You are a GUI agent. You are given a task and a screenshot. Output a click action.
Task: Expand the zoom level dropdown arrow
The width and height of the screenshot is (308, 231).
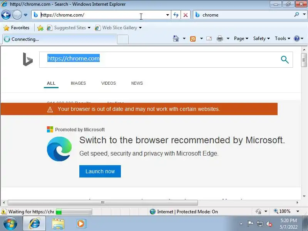tap(298, 211)
